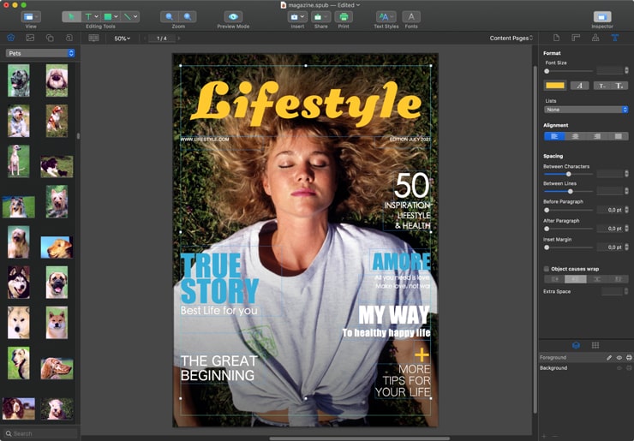Click the After Paragraph stepper
Viewport: 634px width, 441px height.
click(x=626, y=229)
